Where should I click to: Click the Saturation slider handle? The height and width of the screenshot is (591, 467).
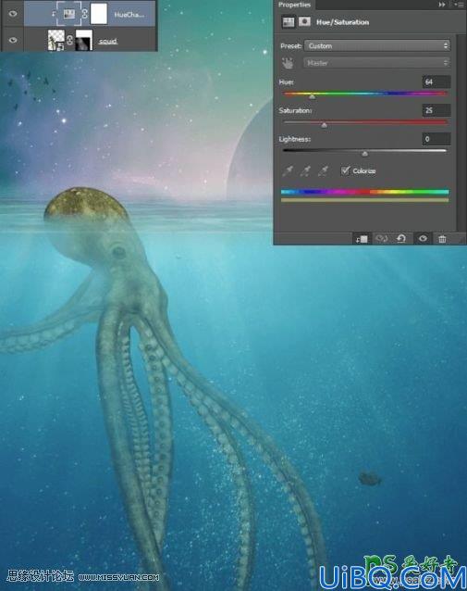(324, 125)
